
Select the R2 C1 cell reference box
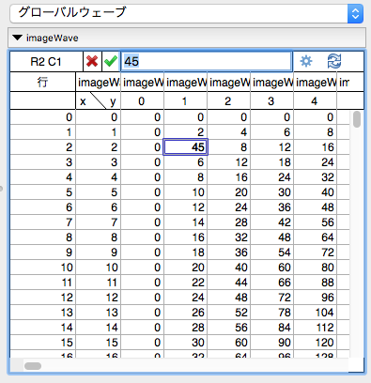coord(46,62)
